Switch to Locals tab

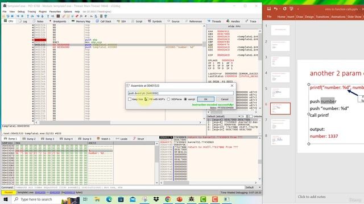click(x=122, y=139)
